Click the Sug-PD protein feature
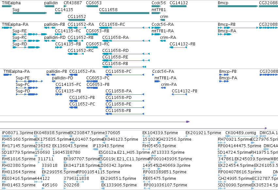This screenshot has width=278, height=190. pyautogui.click(x=27, y=94)
